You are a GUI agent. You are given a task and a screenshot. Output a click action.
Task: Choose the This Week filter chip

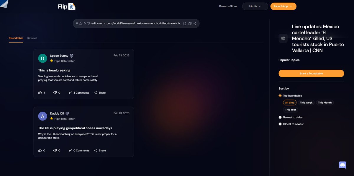(x=306, y=103)
